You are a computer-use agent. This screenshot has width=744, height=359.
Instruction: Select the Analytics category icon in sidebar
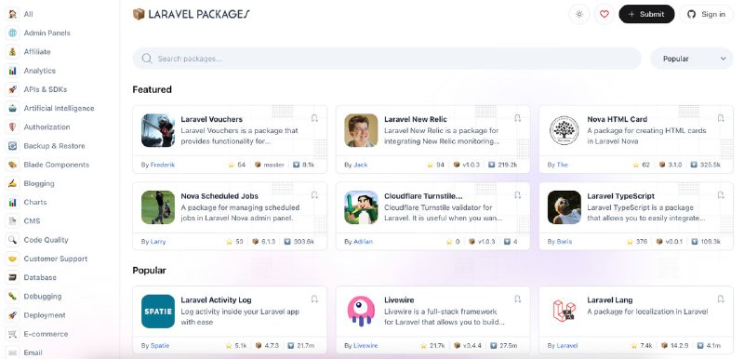tap(13, 71)
